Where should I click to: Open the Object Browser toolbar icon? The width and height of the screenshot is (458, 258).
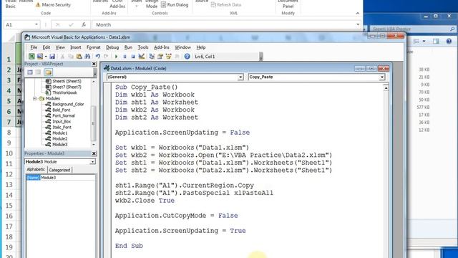click(x=169, y=57)
